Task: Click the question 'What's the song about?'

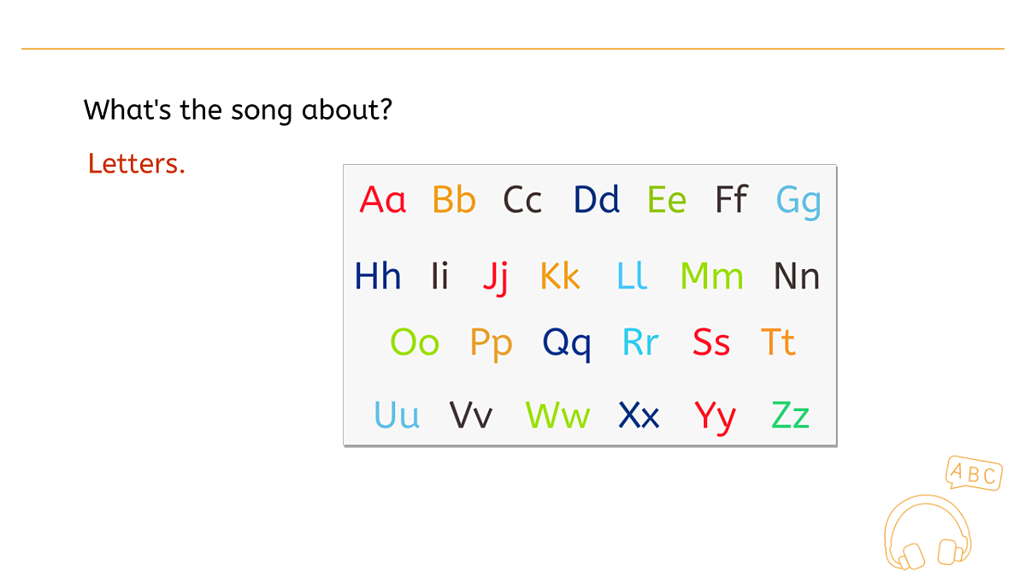Action: click(x=238, y=110)
